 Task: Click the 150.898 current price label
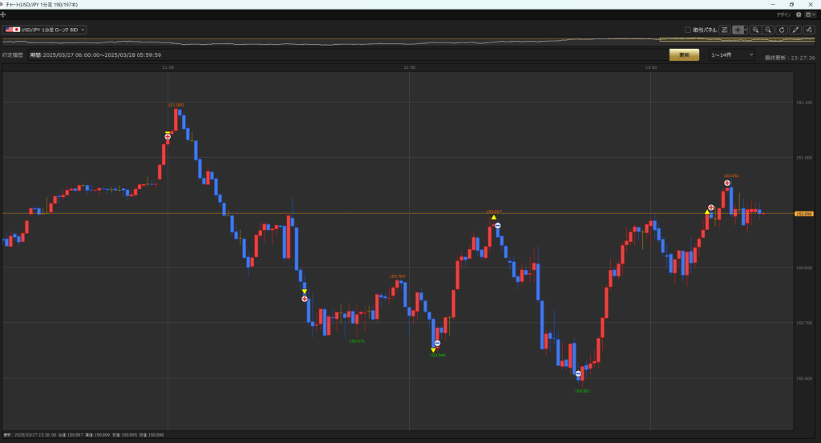[804, 214]
